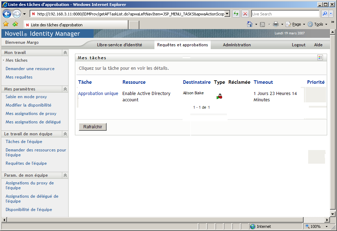Screen dimensions: 337x231
Task: Open Assignations du proxy de l'équipe
Action: [x=30, y=185]
